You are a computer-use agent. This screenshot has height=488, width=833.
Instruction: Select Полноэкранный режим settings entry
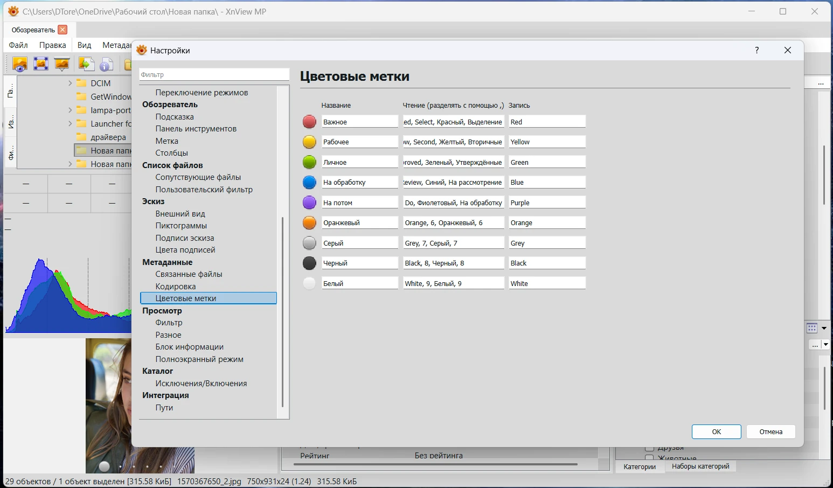pyautogui.click(x=199, y=359)
